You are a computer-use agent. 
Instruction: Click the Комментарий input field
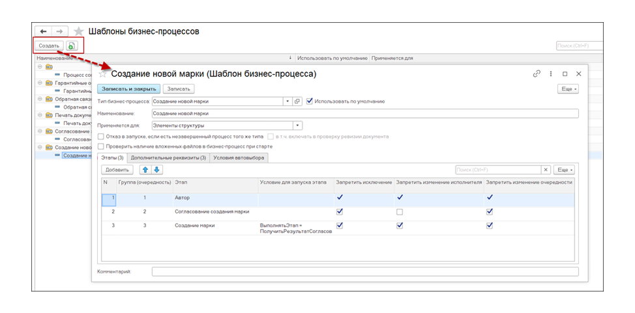[x=365, y=272]
